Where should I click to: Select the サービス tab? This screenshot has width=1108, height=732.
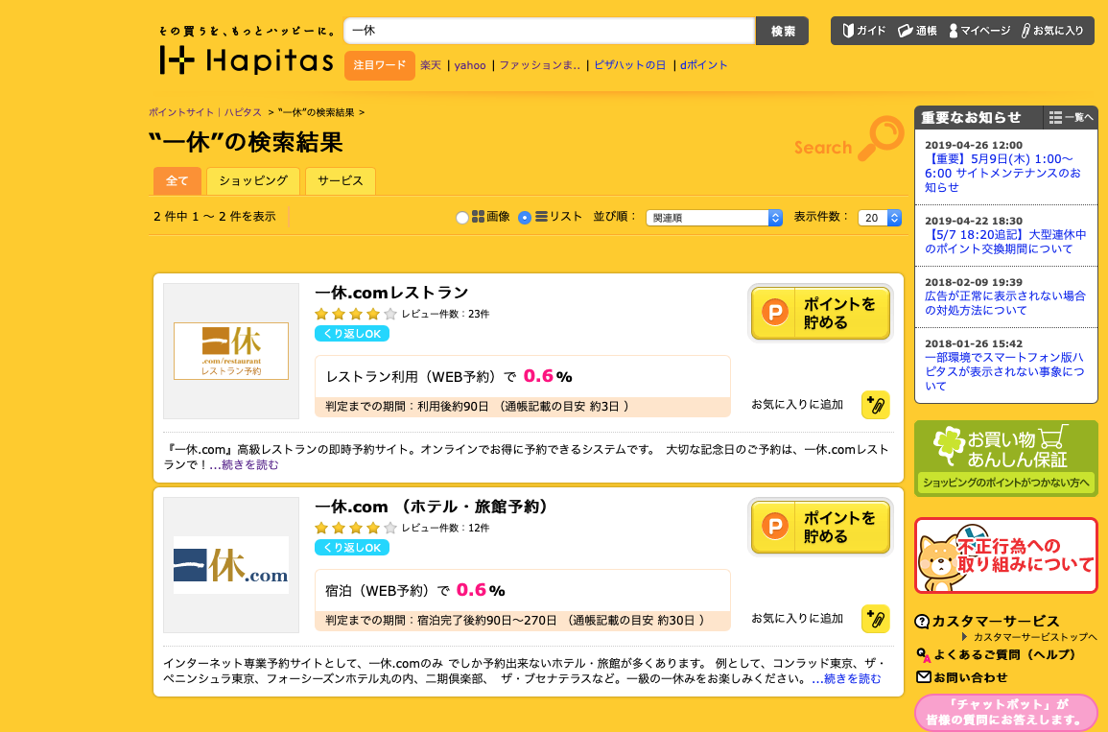[x=340, y=181]
